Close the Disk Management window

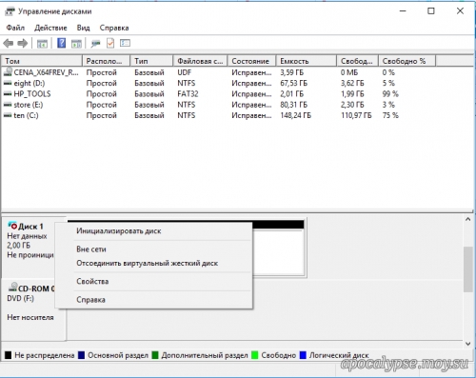coord(460,11)
